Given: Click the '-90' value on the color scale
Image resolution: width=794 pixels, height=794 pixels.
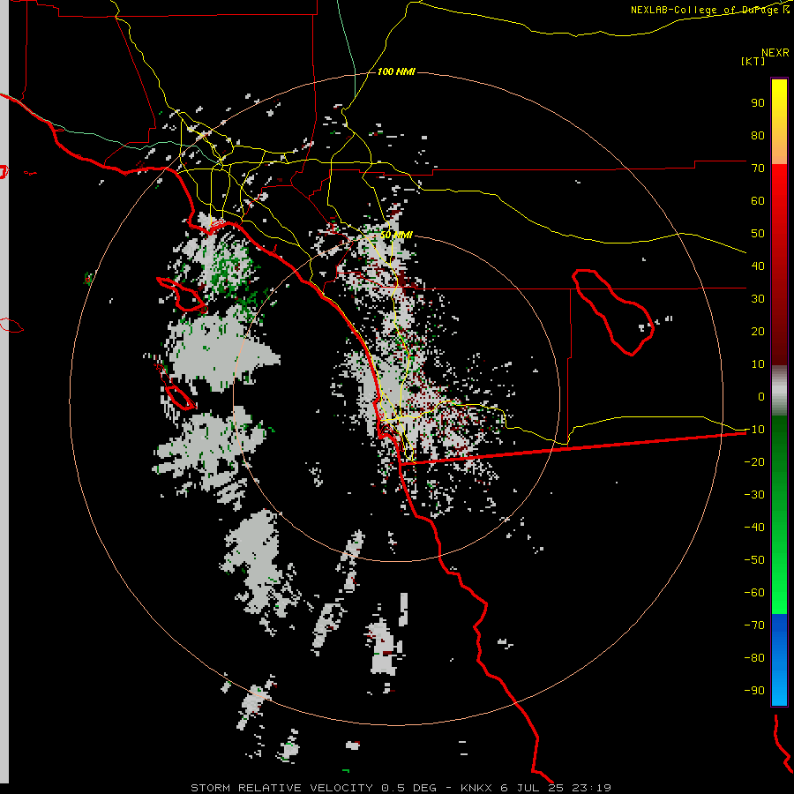Looking at the screenshot, I should (754, 691).
